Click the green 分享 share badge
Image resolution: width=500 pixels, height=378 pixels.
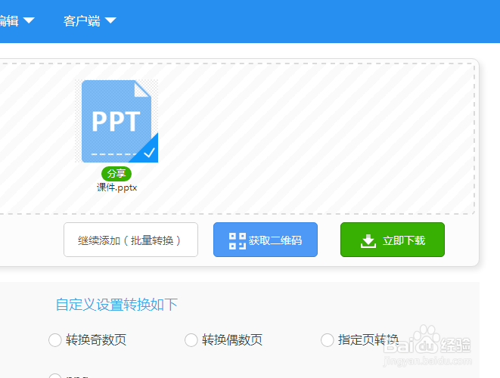tap(116, 174)
